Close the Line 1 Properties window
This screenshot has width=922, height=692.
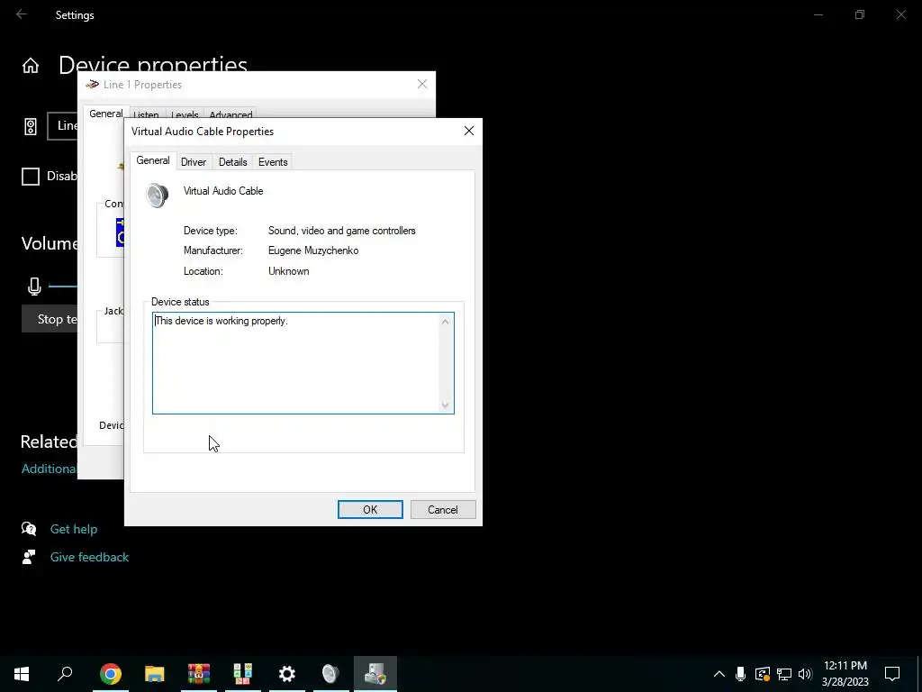(x=422, y=84)
